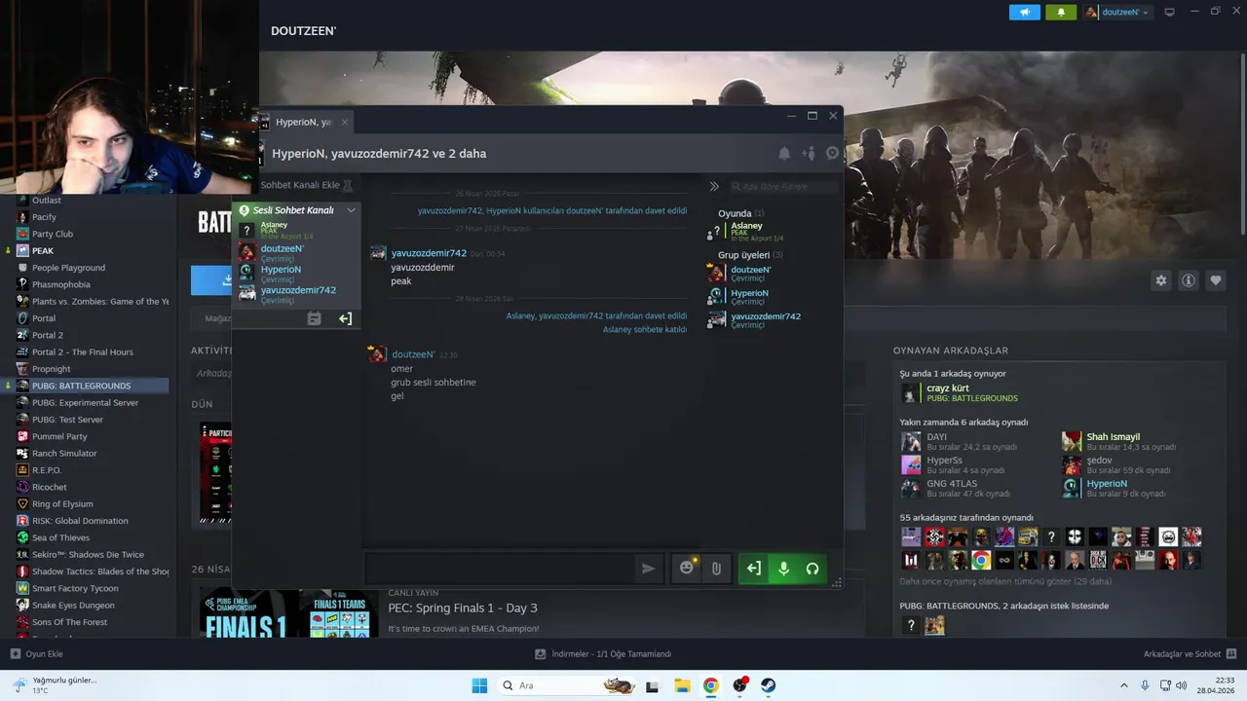Select the HyperioN chat tab

304,122
